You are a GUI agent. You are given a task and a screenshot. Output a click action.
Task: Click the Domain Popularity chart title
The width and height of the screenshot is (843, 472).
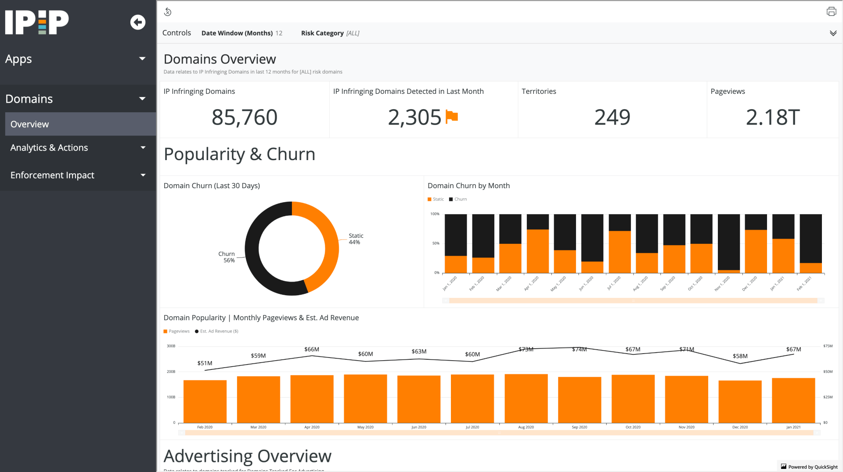pos(261,318)
